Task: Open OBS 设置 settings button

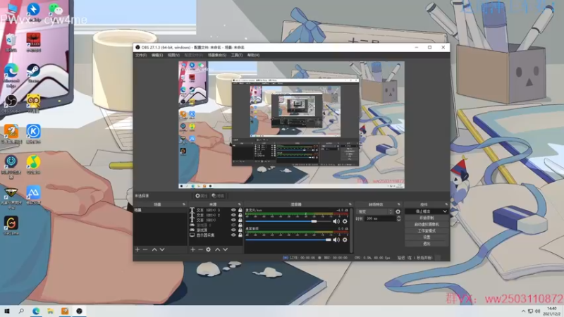Action: pyautogui.click(x=427, y=237)
